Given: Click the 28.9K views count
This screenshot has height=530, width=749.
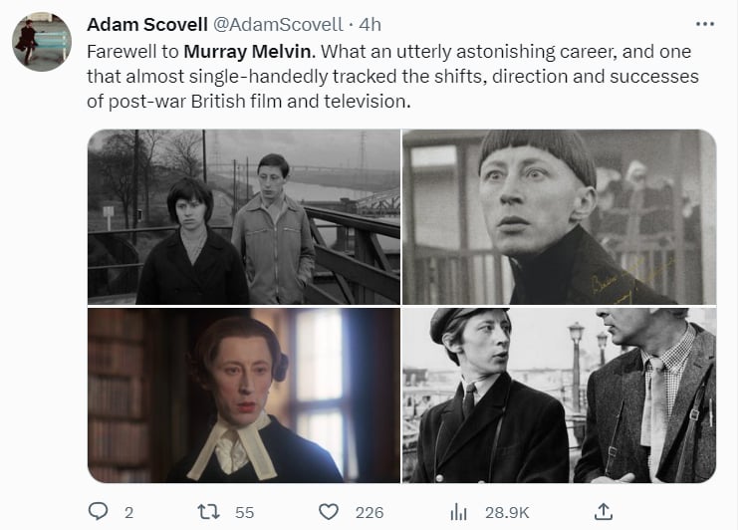Looking at the screenshot, I should point(506,512).
